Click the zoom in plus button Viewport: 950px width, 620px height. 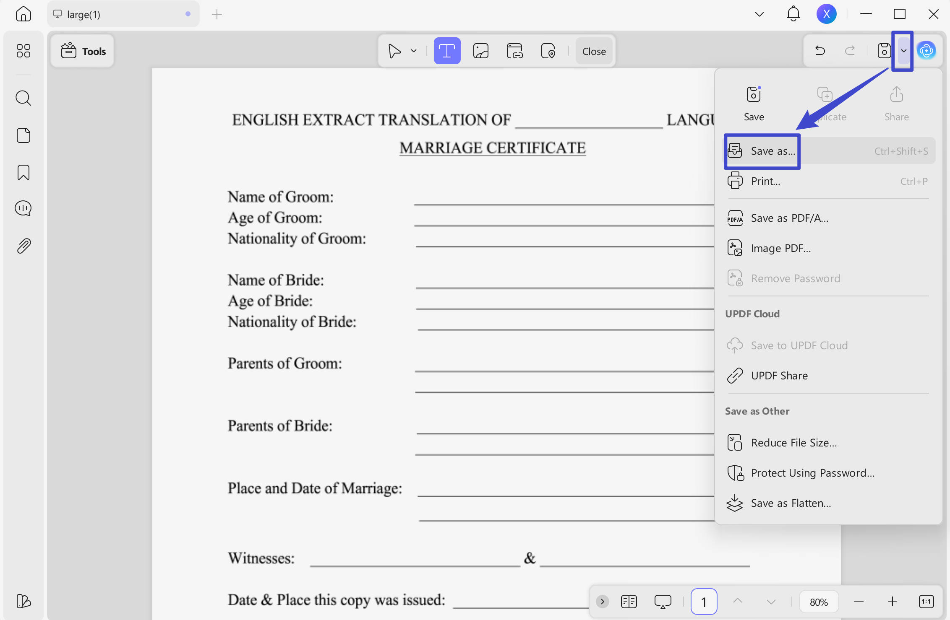click(x=892, y=602)
